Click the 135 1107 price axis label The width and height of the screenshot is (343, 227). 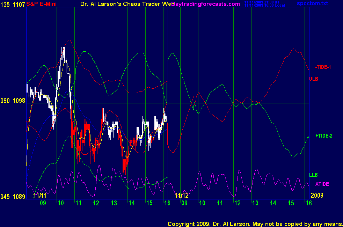click(x=13, y=4)
